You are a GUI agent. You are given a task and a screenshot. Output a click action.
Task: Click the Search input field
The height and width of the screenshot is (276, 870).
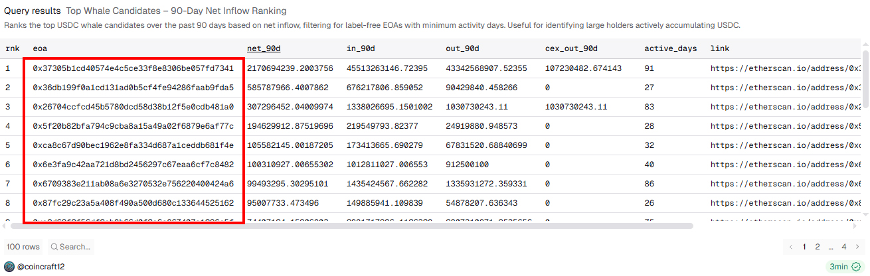click(x=74, y=247)
